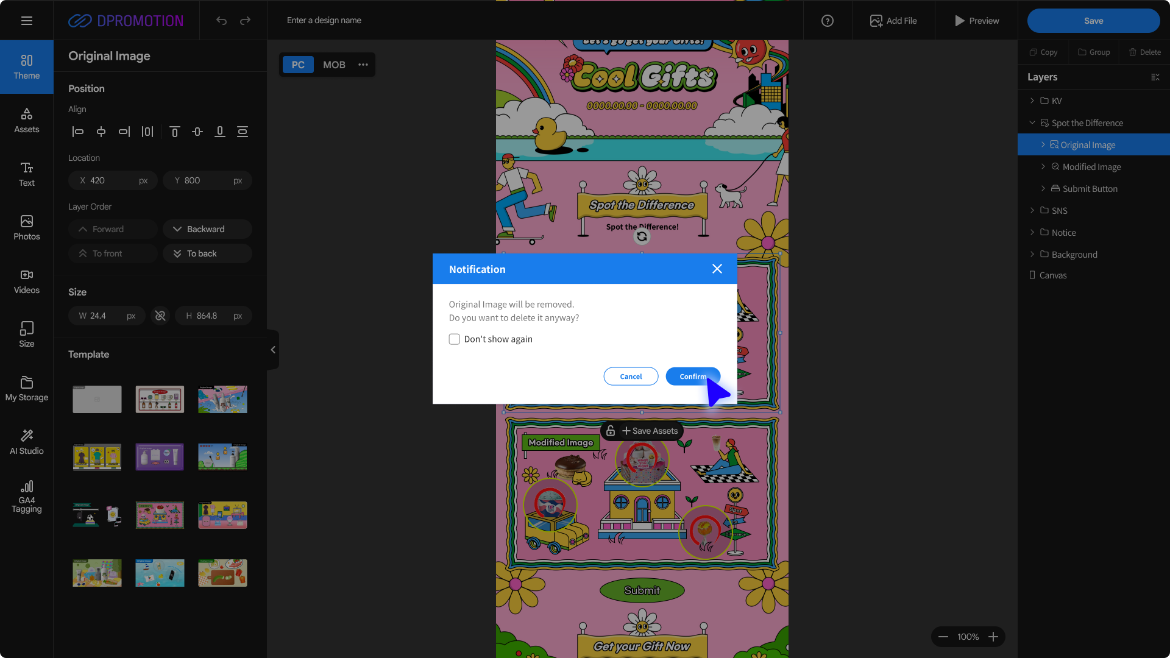This screenshot has height=658, width=1170.
Task: Toggle aspect ratio lock between width and height
Action: (x=160, y=316)
